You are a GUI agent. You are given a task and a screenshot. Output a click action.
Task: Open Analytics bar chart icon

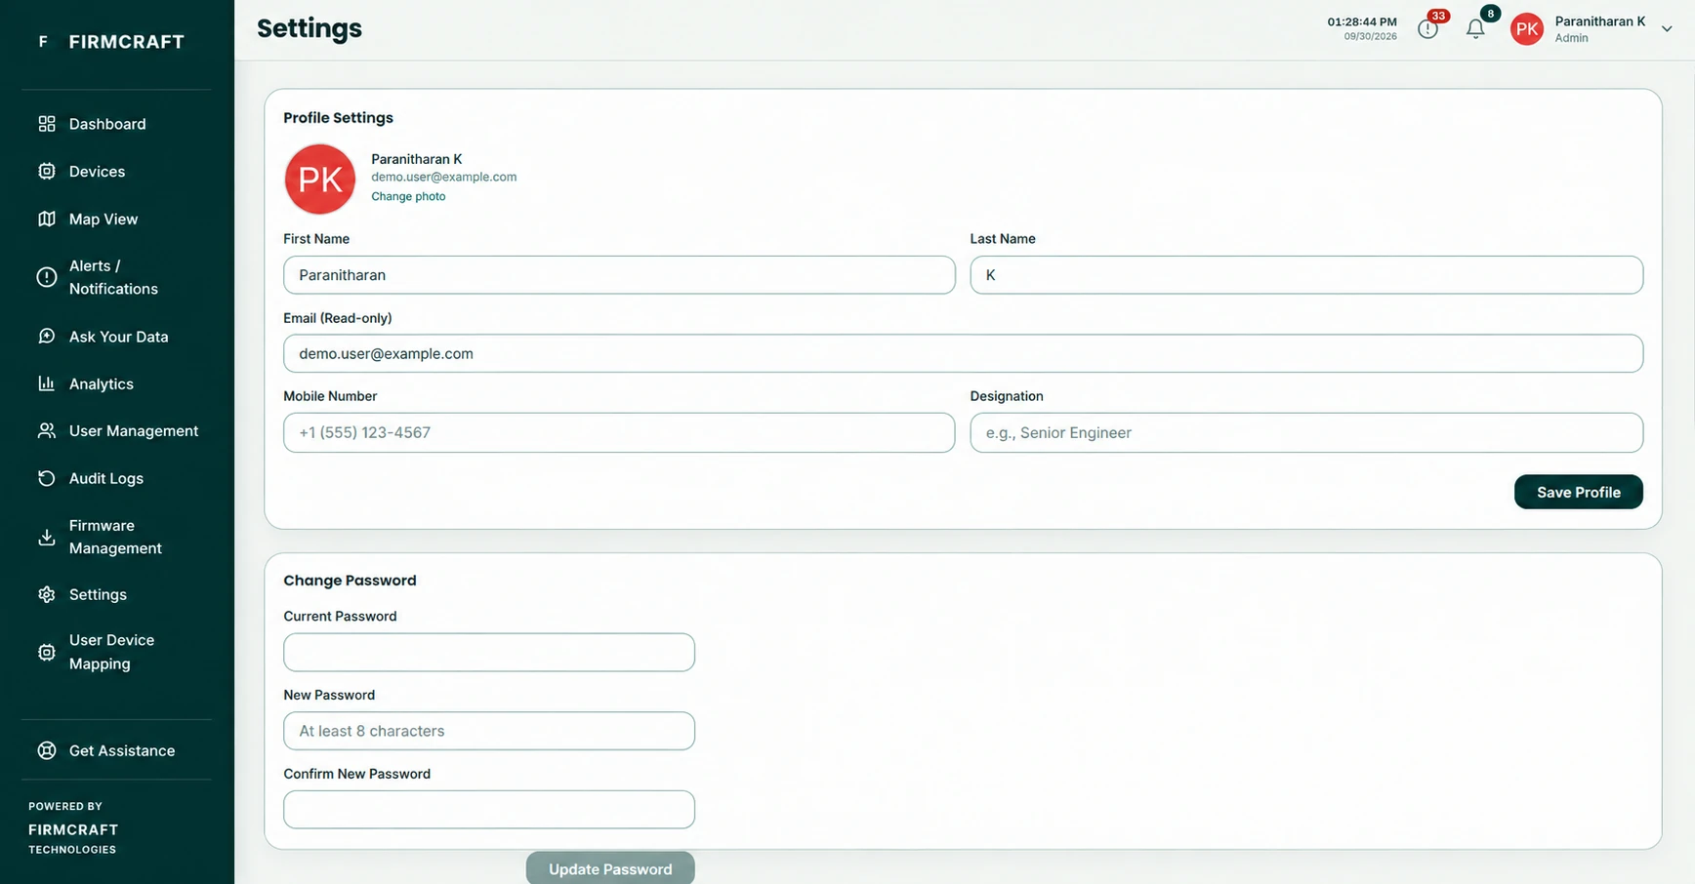pyautogui.click(x=46, y=383)
